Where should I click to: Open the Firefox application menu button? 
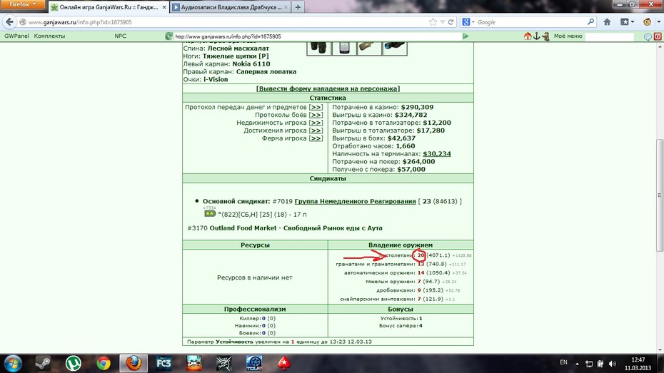[x=23, y=5]
